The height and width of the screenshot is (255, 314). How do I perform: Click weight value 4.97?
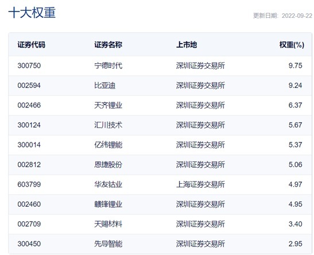(295, 184)
